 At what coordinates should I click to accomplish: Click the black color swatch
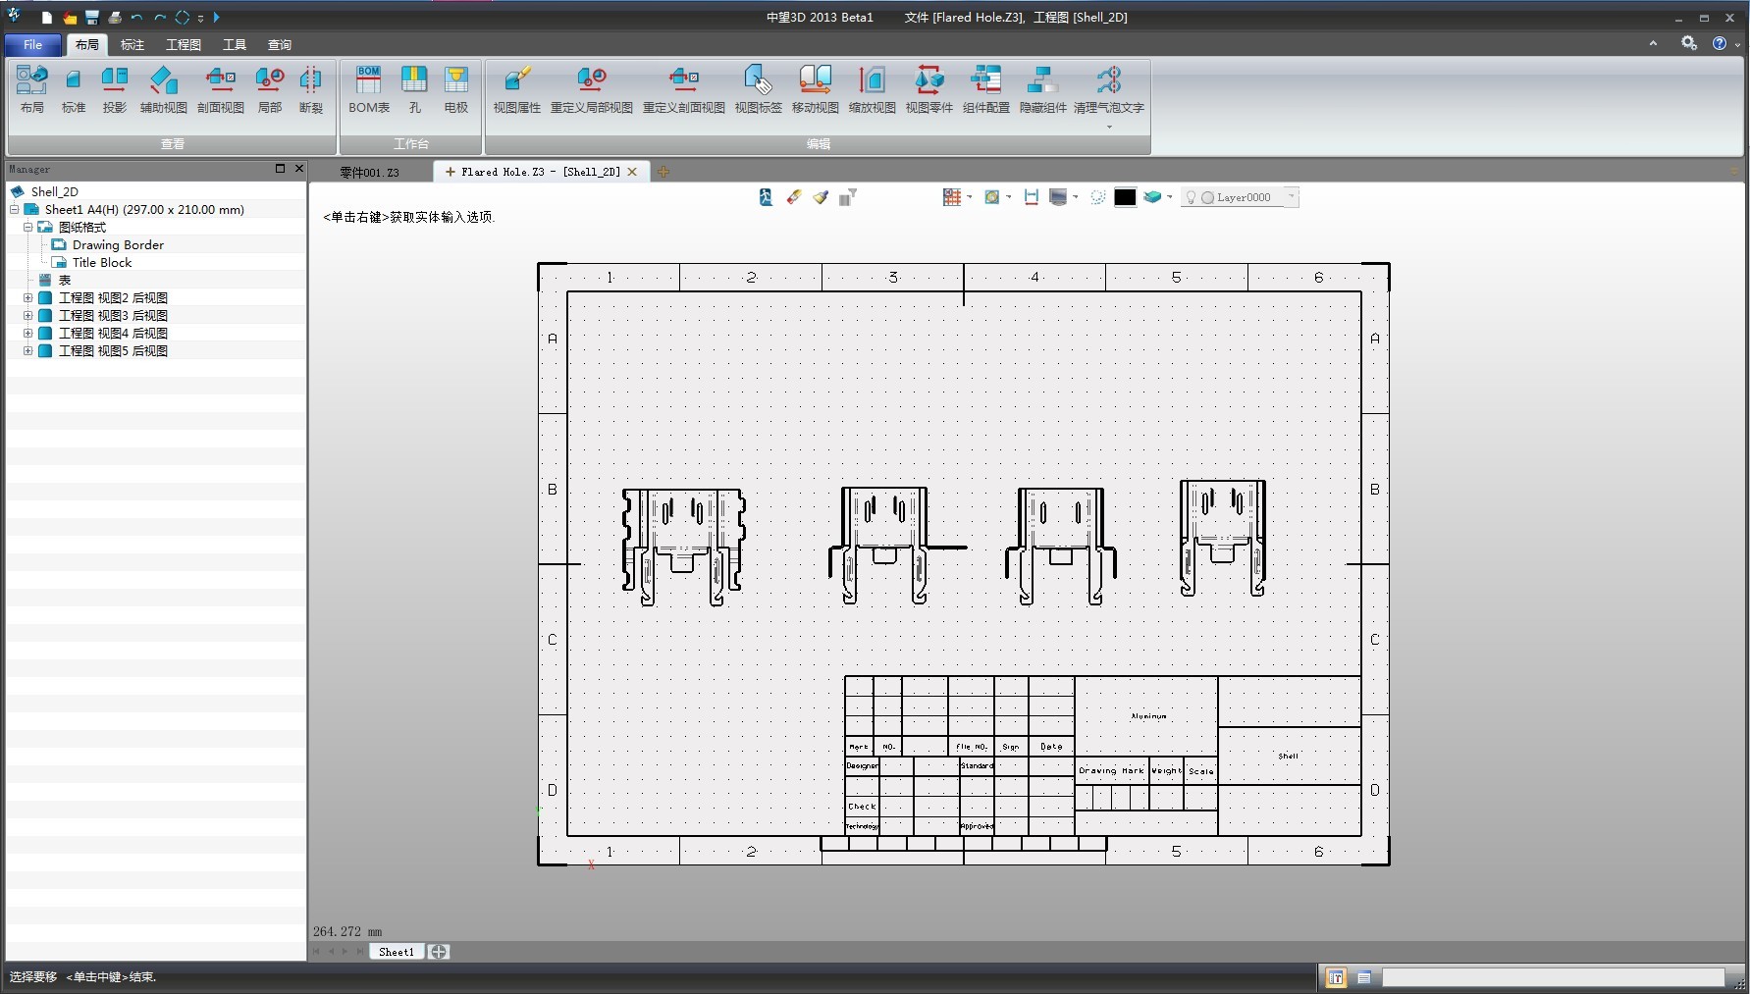1125,197
